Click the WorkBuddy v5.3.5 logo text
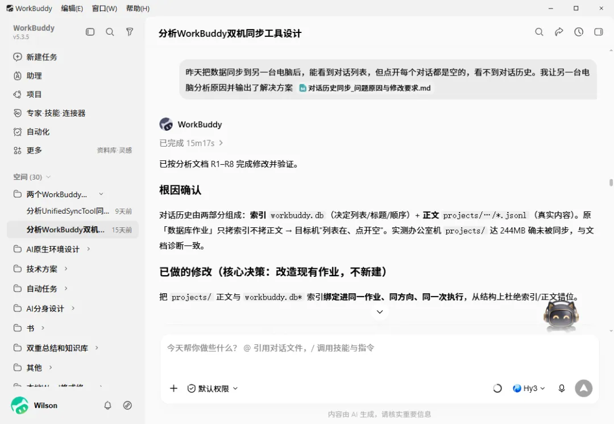 pyautogui.click(x=34, y=32)
